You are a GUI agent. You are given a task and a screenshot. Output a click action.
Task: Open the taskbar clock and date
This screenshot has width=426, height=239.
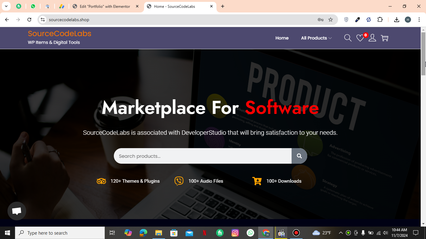(399, 233)
